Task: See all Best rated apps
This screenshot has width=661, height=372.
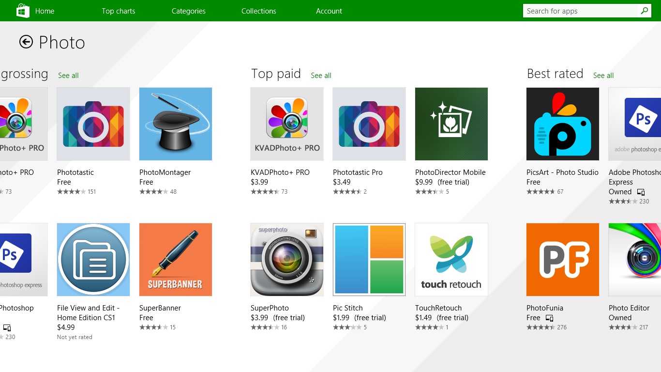Action: click(x=603, y=76)
